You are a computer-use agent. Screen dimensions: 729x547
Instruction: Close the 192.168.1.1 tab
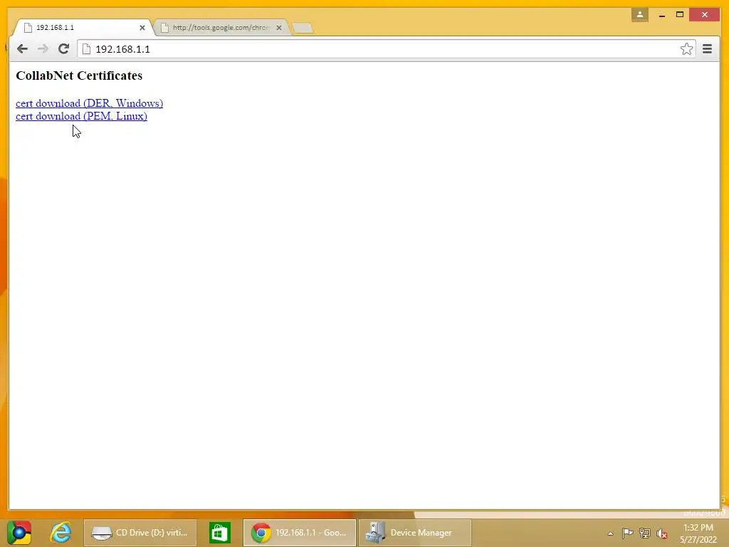point(142,28)
